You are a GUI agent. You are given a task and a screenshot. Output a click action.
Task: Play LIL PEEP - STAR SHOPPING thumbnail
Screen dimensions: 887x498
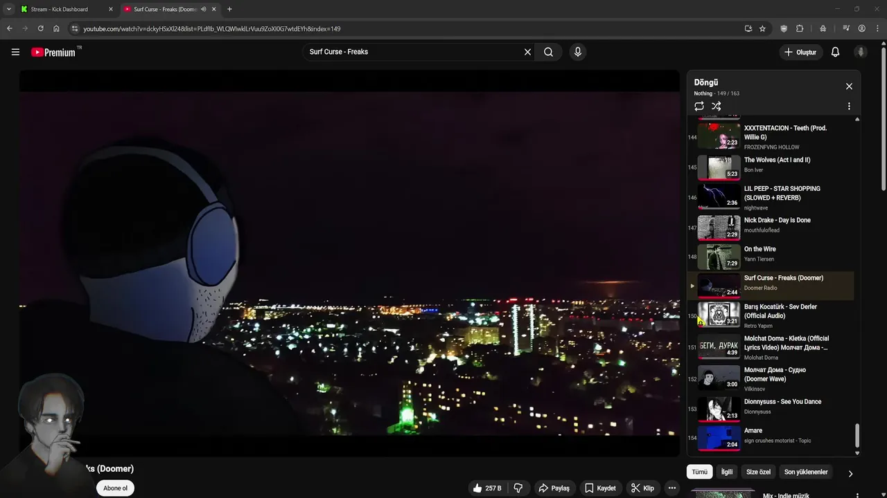[x=719, y=196]
